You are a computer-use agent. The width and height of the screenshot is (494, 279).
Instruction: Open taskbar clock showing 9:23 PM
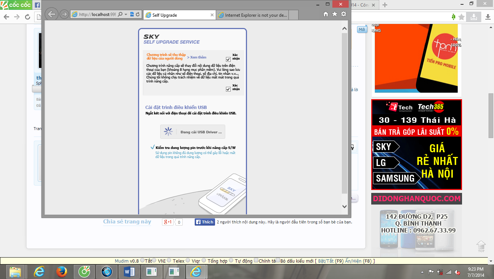[475, 272]
